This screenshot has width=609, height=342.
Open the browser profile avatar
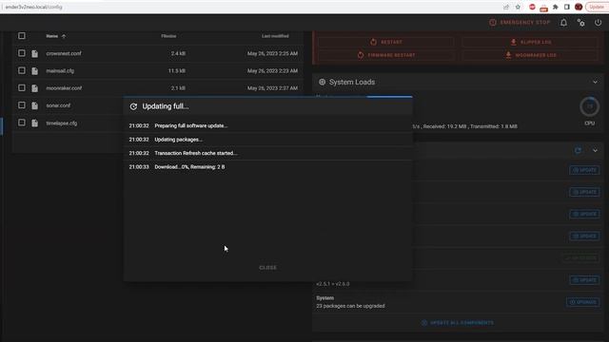pos(579,7)
